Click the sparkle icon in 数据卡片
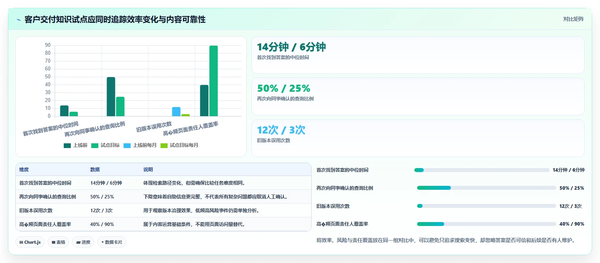Viewport: 600px width, 263px height. pos(102,243)
